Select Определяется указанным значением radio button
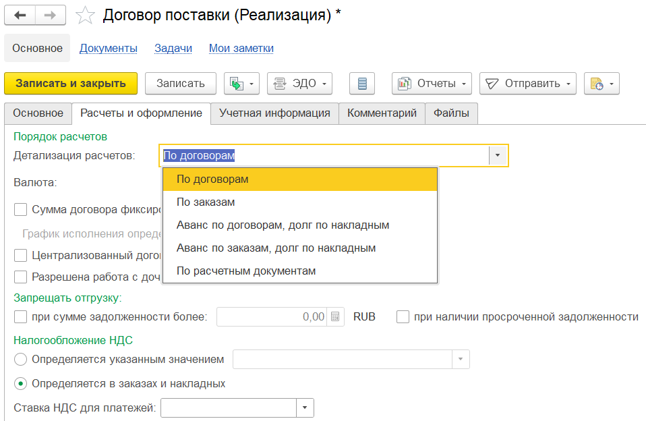Viewport: 646px width, 421px height. click(21, 359)
